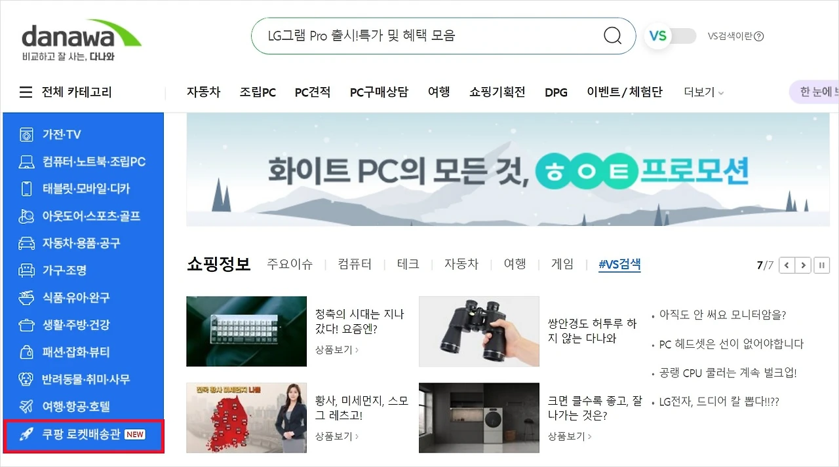Switch to the 주요이슈 tab
The width and height of the screenshot is (839, 467).
[x=290, y=265]
